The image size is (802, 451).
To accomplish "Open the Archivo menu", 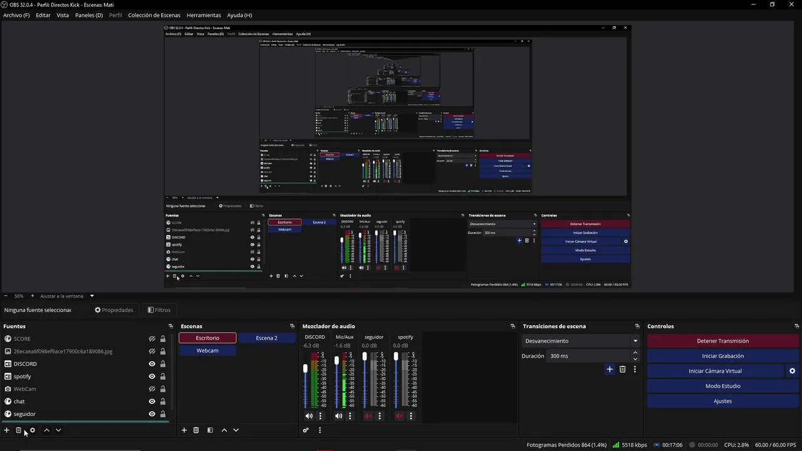I will [16, 15].
